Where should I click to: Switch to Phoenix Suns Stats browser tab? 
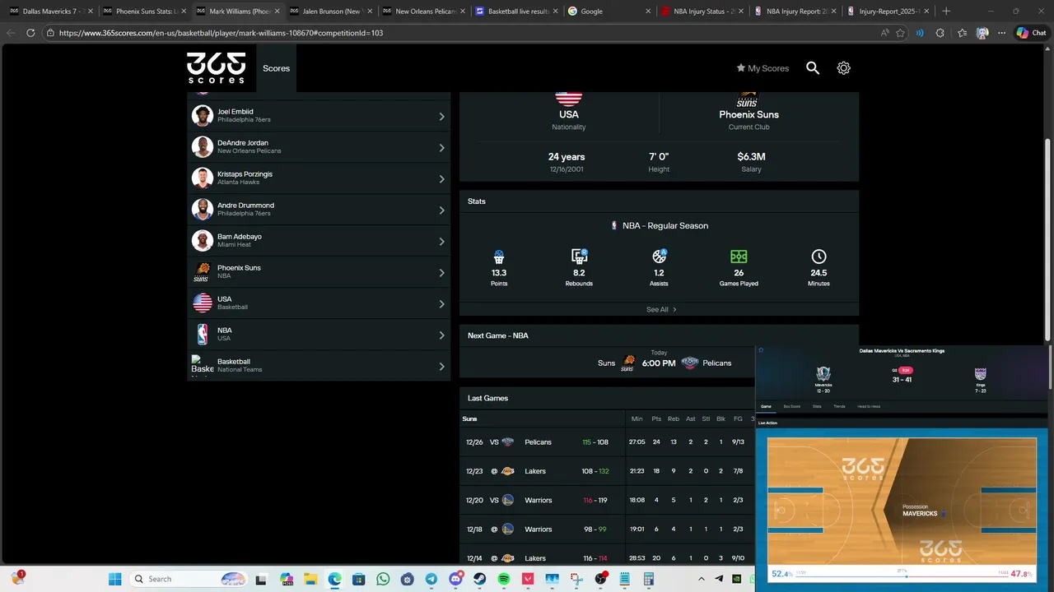pyautogui.click(x=143, y=12)
